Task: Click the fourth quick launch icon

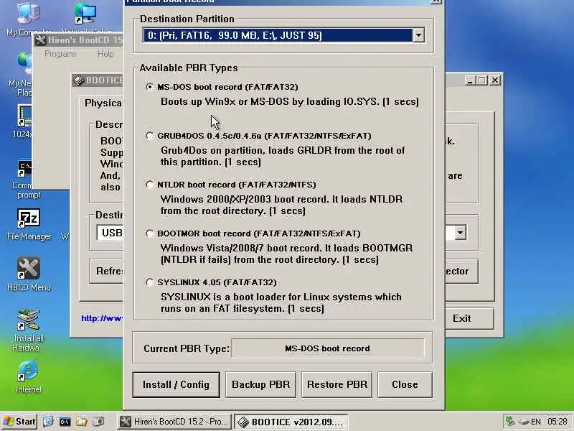Action: tap(98, 422)
